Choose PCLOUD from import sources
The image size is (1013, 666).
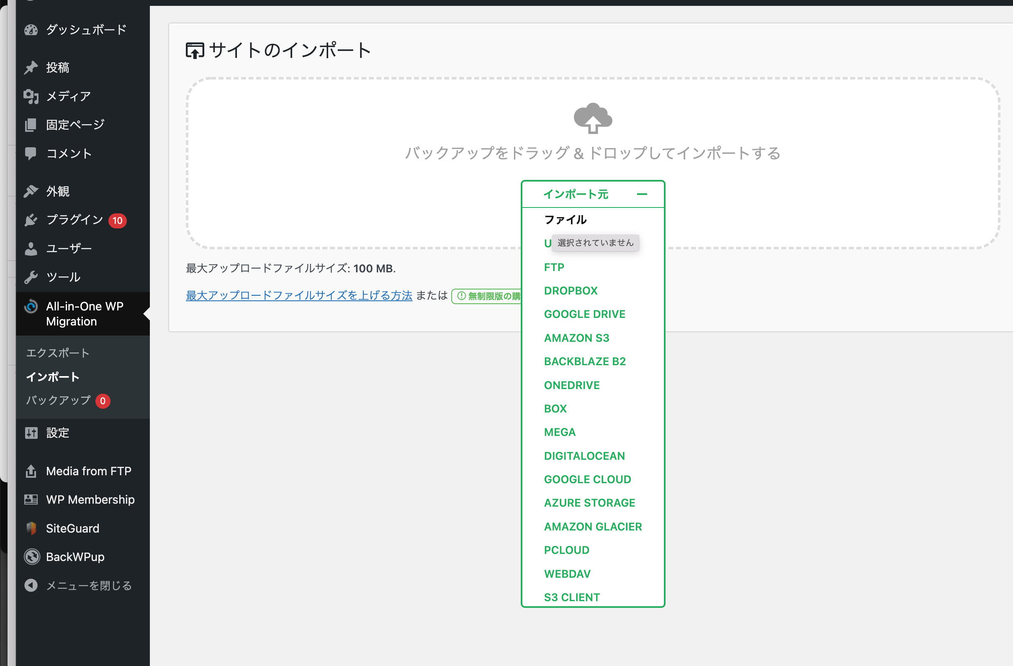(x=566, y=549)
